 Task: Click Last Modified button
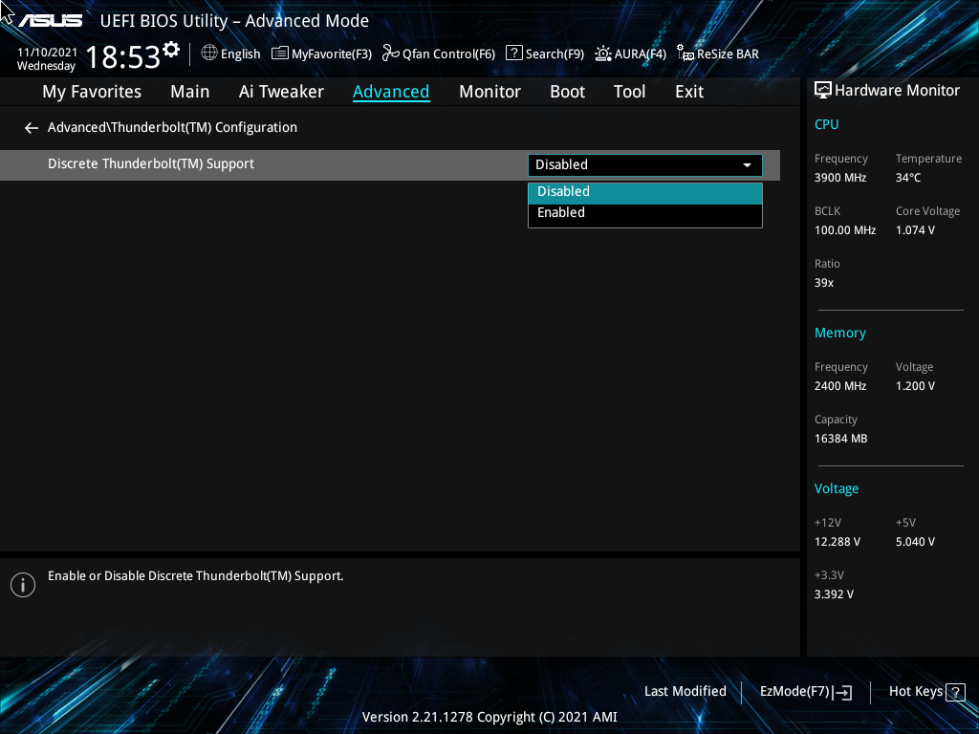(x=685, y=692)
